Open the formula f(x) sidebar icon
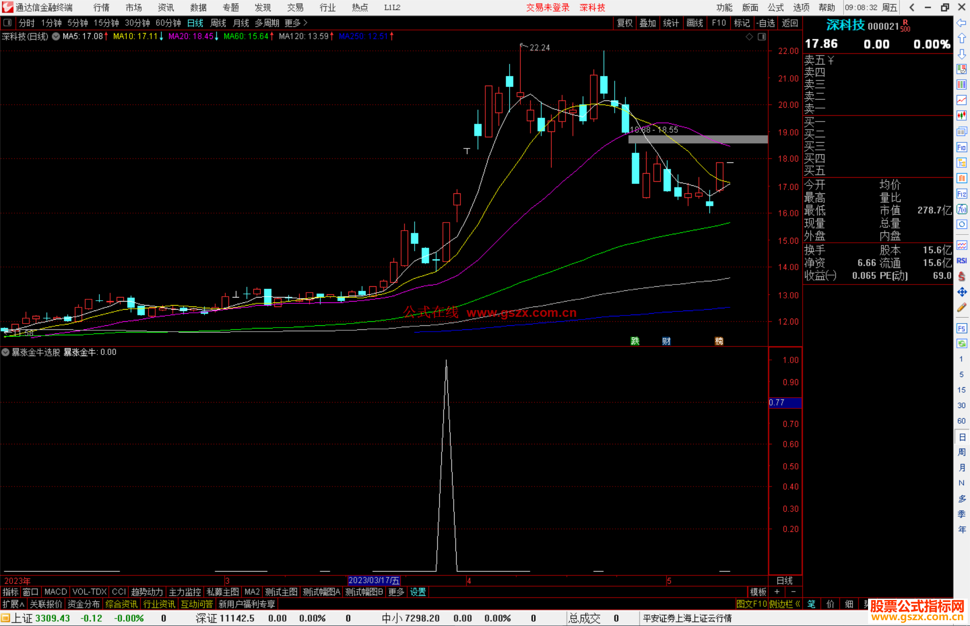 (x=961, y=210)
